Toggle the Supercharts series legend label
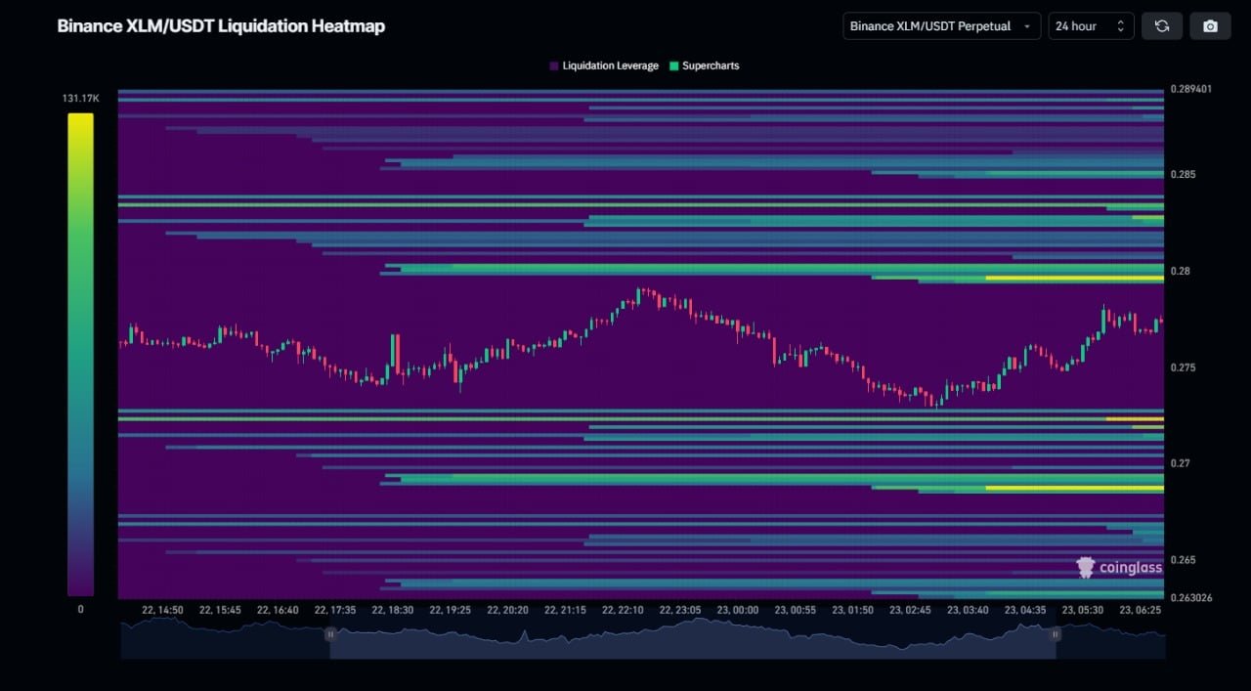This screenshot has width=1251, height=691. coord(711,66)
